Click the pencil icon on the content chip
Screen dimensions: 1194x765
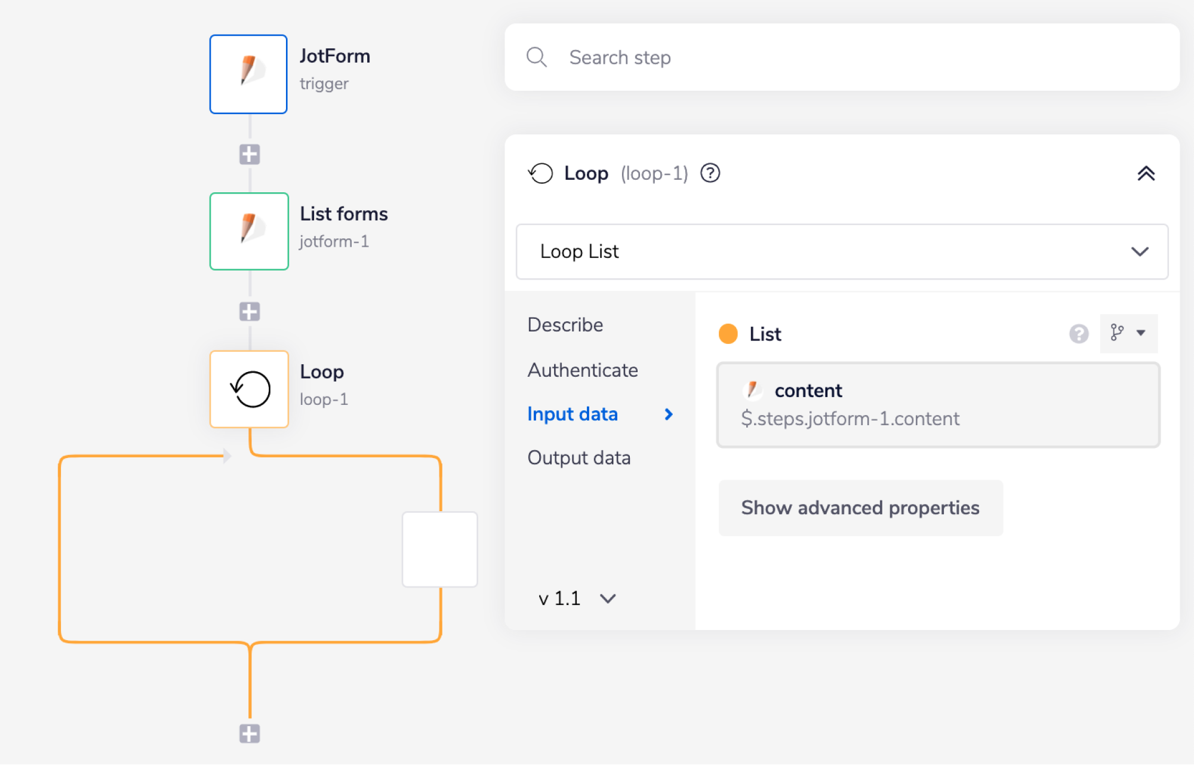tap(753, 390)
